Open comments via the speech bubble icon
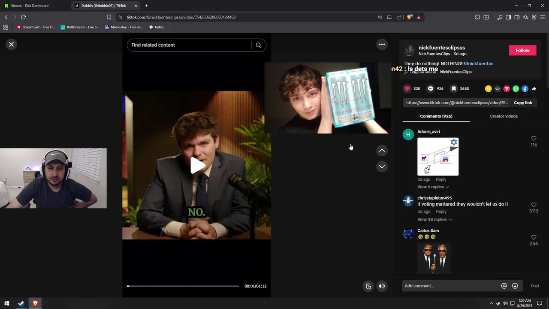549x309 pixels. click(430, 88)
